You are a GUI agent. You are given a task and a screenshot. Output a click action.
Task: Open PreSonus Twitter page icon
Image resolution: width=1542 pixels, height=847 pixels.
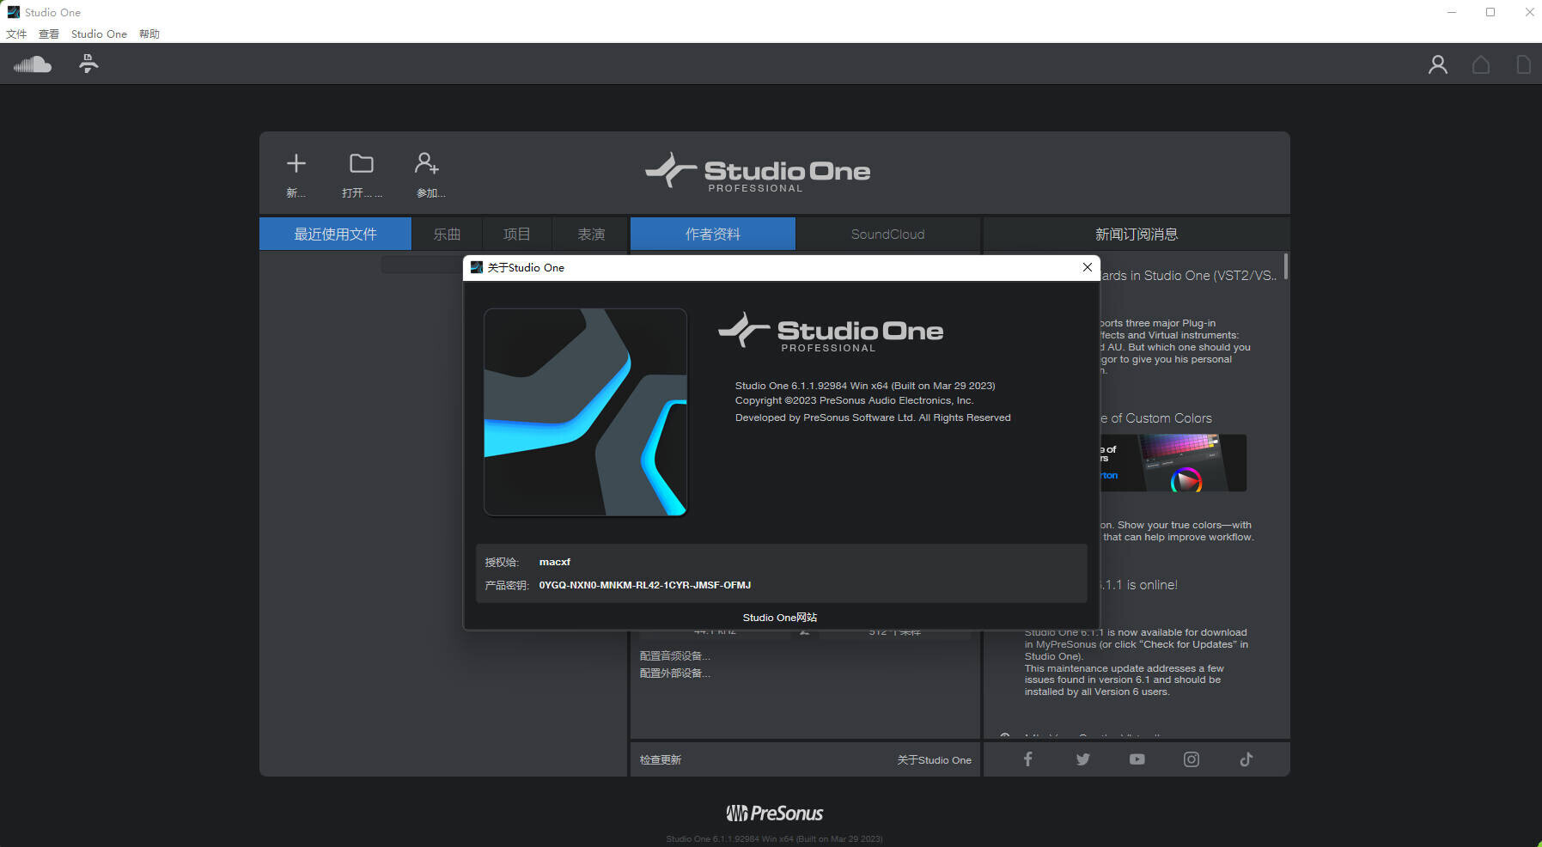1082,759
